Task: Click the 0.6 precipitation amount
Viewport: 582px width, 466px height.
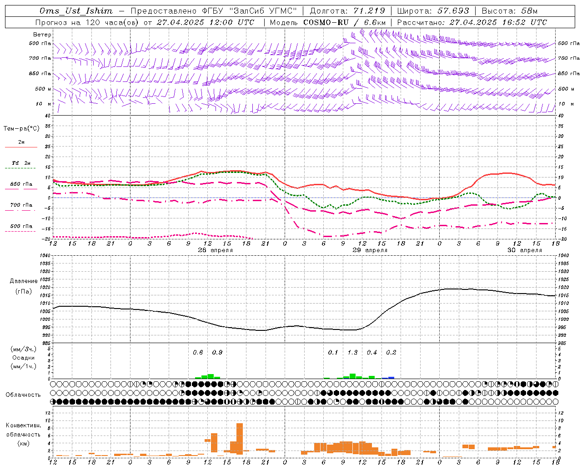Action: tap(198, 352)
